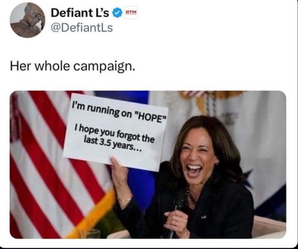This screenshot has width=298, height=249.
Task: Open the Defiant L's display name
Action: click(80, 13)
